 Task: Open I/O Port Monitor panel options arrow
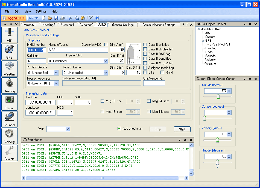(x=180, y=140)
